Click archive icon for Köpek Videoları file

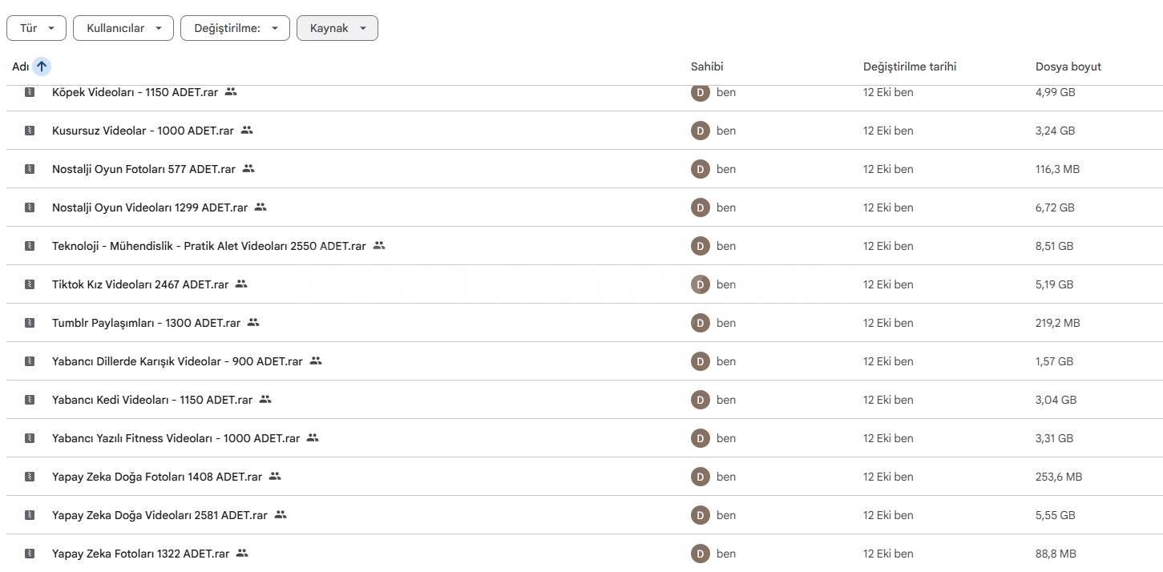click(30, 92)
